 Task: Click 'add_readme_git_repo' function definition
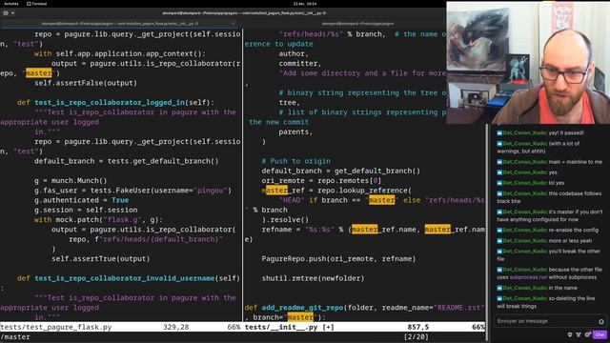click(x=302, y=308)
